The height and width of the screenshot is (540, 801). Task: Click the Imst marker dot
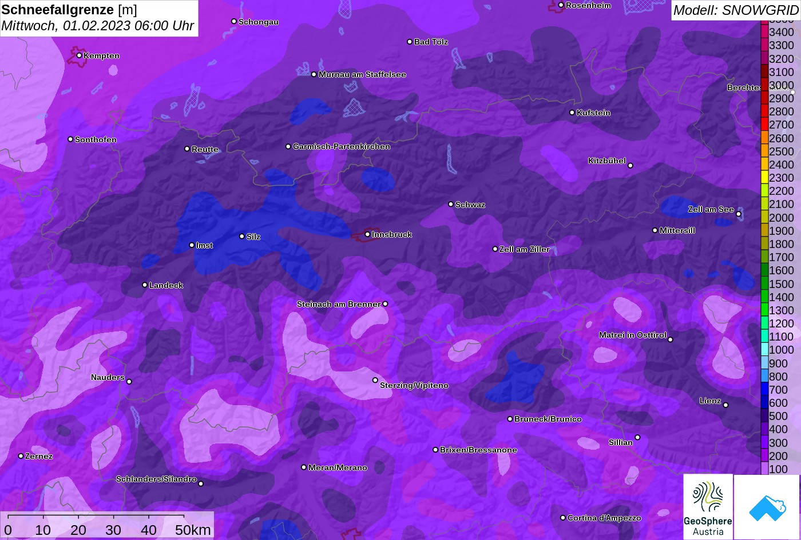click(192, 245)
